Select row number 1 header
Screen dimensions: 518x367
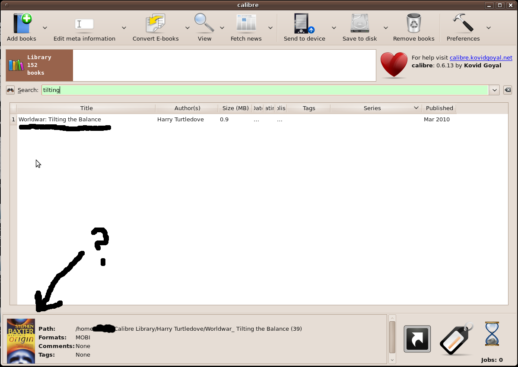pyautogui.click(x=13, y=120)
